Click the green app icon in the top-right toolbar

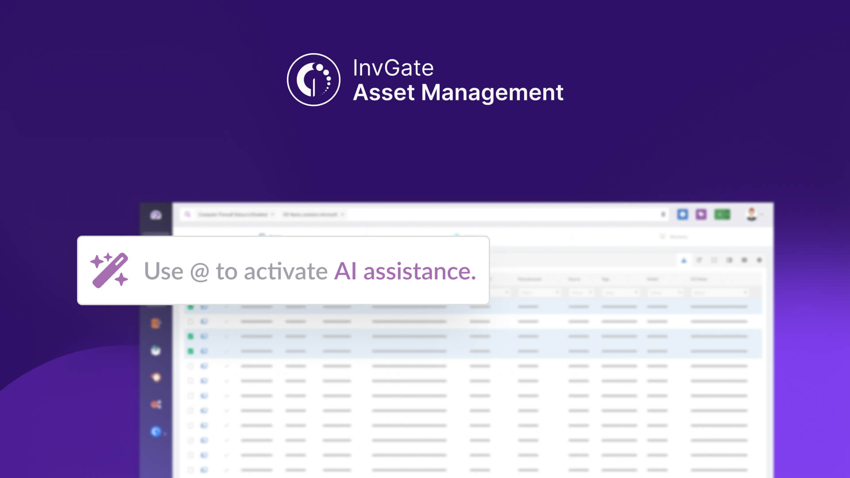click(722, 215)
